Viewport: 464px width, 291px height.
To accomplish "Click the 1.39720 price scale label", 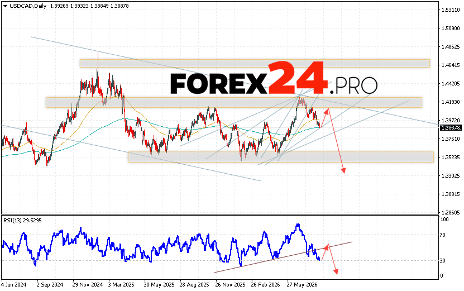I will (x=451, y=121).
